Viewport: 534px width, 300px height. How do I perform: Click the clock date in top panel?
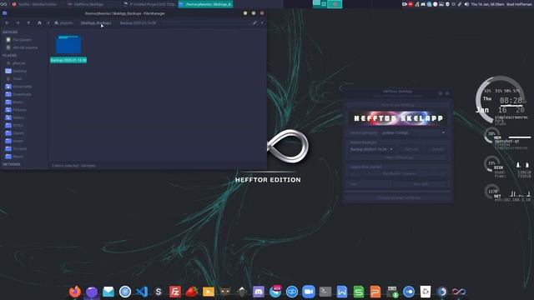point(486,4)
